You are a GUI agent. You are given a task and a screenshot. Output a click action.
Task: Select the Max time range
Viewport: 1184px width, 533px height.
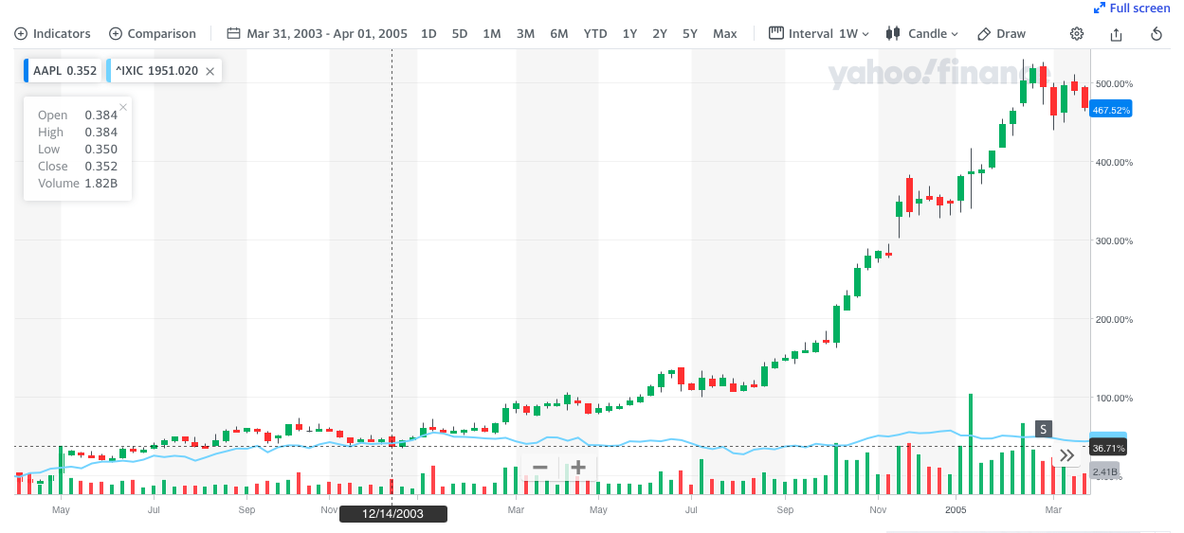pos(724,34)
